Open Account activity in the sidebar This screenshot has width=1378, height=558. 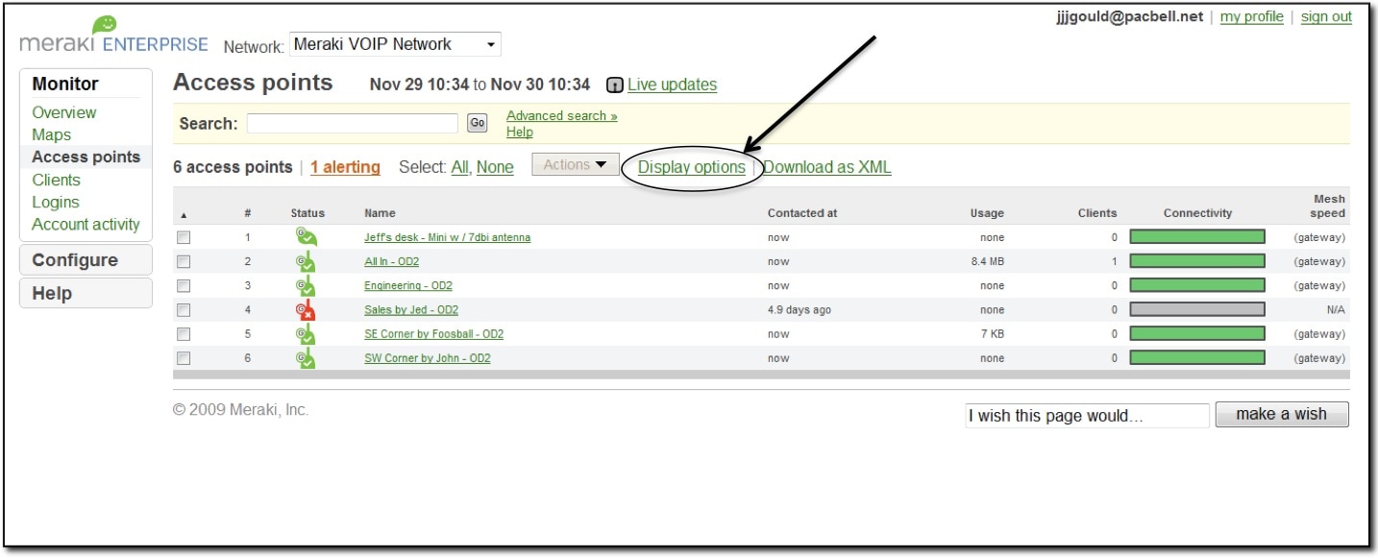click(86, 225)
